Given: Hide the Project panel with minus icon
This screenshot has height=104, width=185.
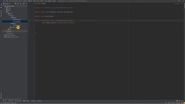Looking at the screenshot, I should click(26, 4).
